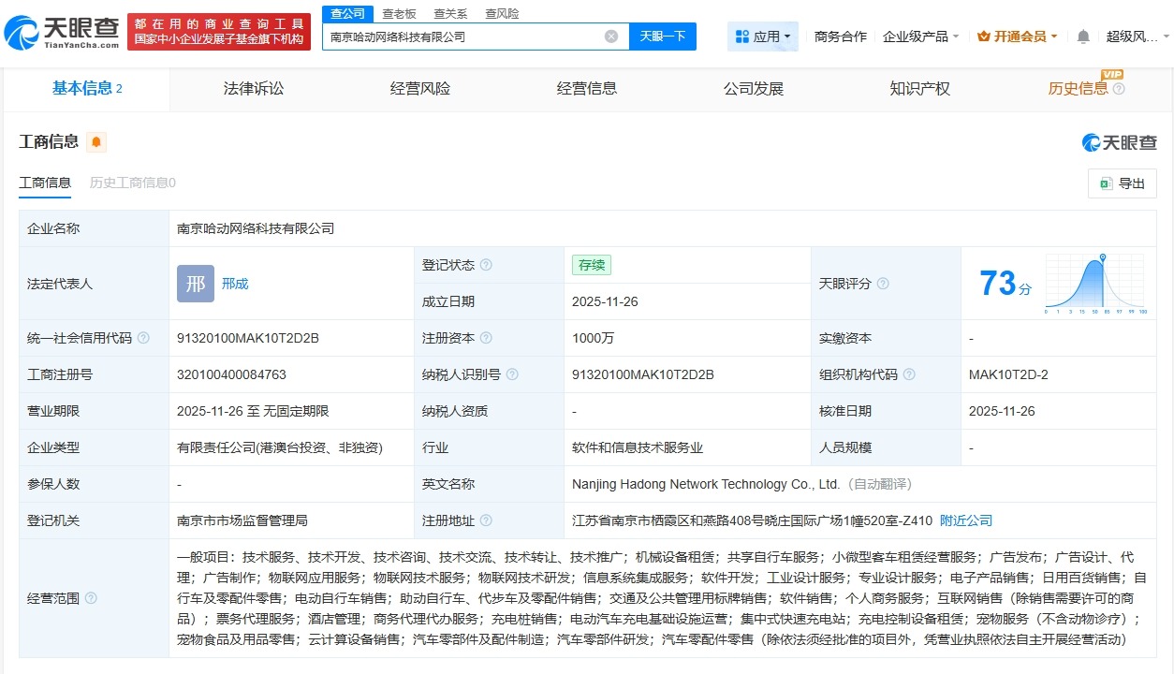Select the 查老板 search tab
Screen dimensions: 1174x674
tap(401, 13)
